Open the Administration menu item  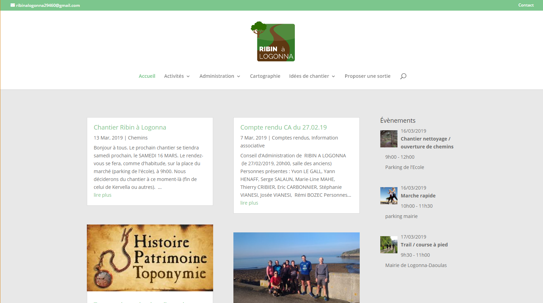pyautogui.click(x=217, y=76)
